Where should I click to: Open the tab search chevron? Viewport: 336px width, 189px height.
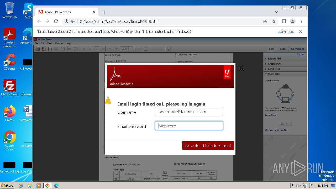[x=276, y=12]
